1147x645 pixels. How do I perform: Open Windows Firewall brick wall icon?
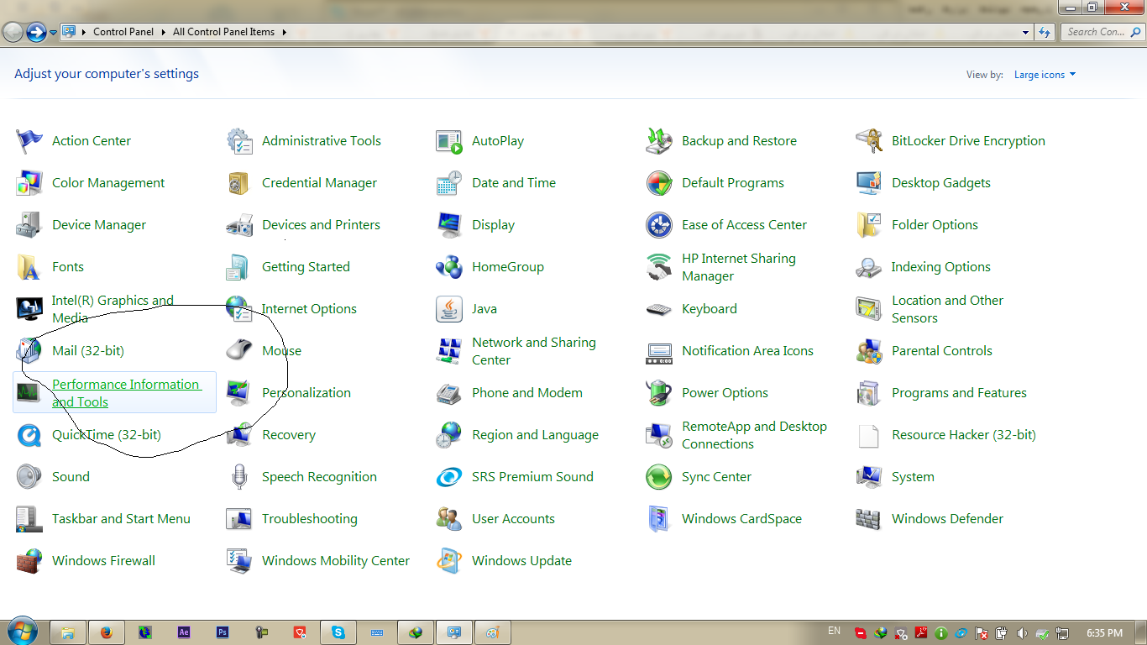point(29,561)
